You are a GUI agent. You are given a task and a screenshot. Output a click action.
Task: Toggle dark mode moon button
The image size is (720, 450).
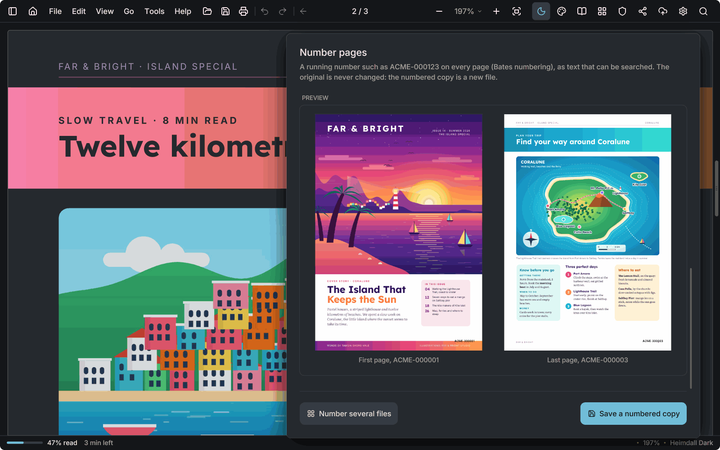tap(541, 11)
